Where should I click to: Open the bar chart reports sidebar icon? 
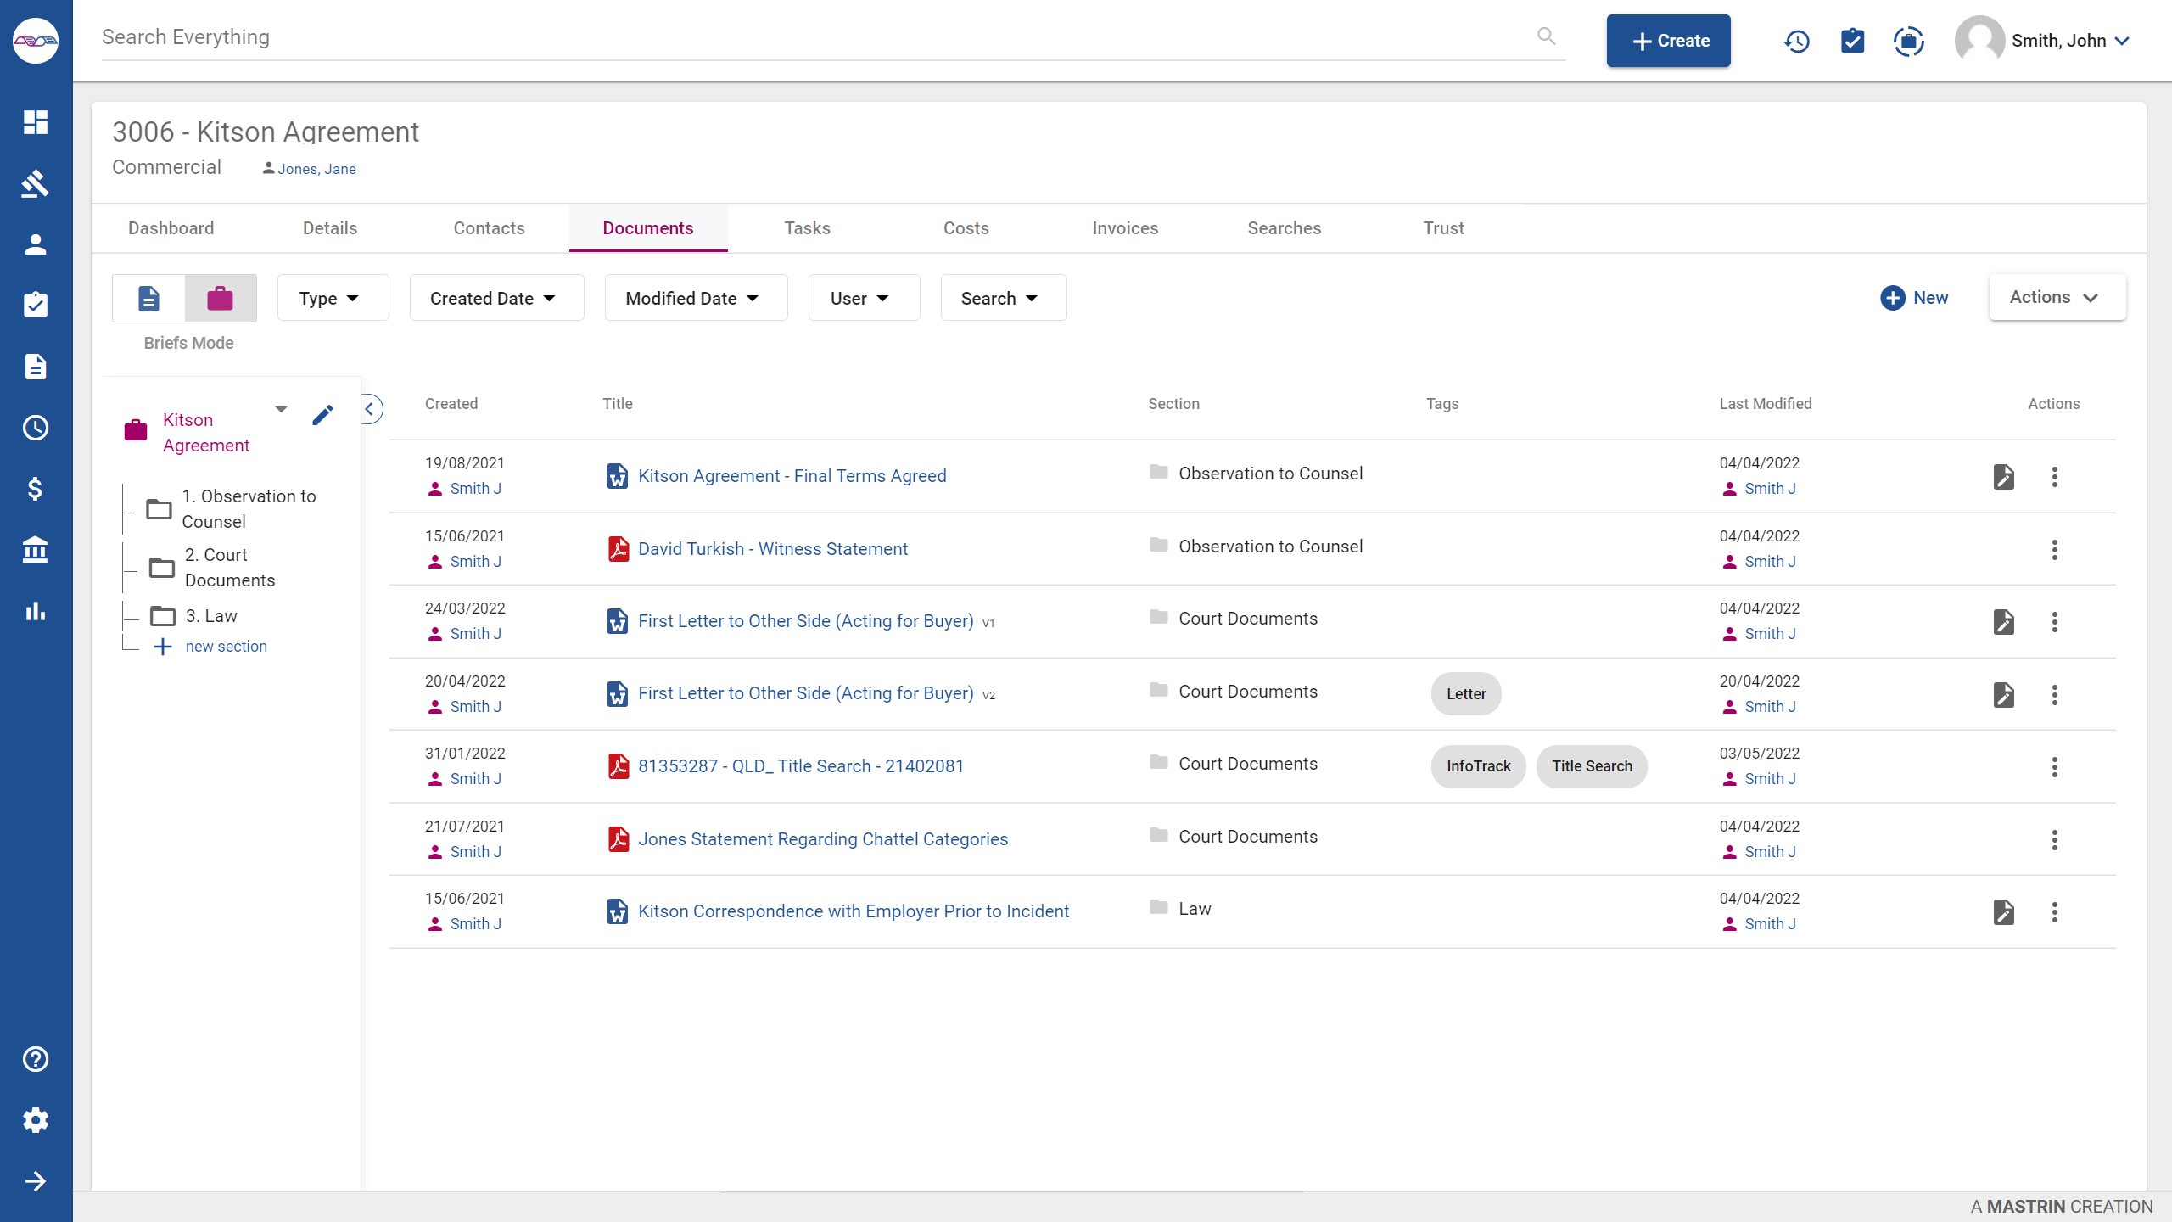[x=35, y=611]
